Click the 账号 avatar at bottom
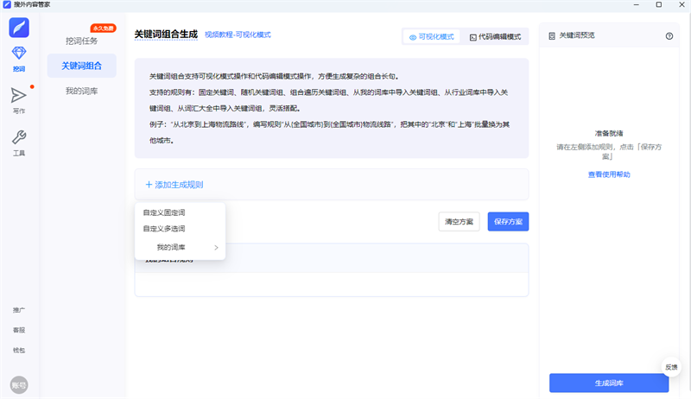This screenshot has height=399, width=691. click(x=19, y=385)
